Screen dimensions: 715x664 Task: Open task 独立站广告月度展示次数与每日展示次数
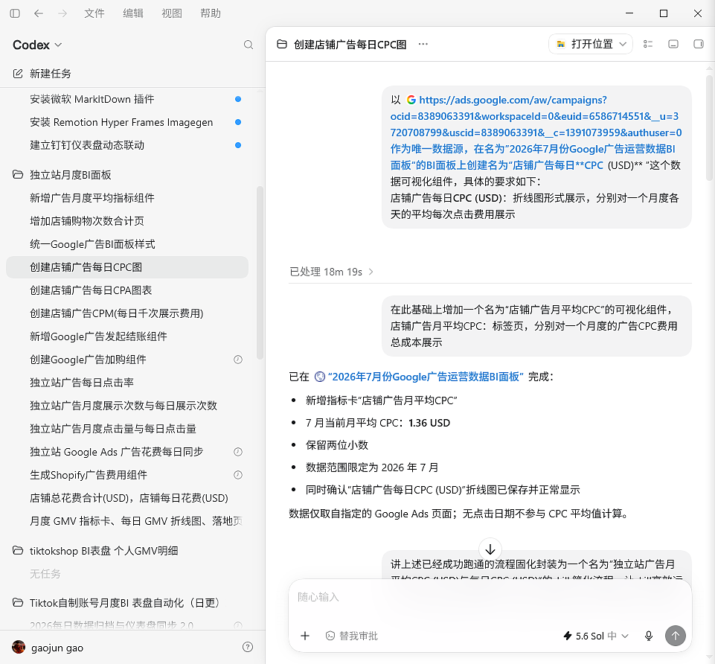click(127, 406)
